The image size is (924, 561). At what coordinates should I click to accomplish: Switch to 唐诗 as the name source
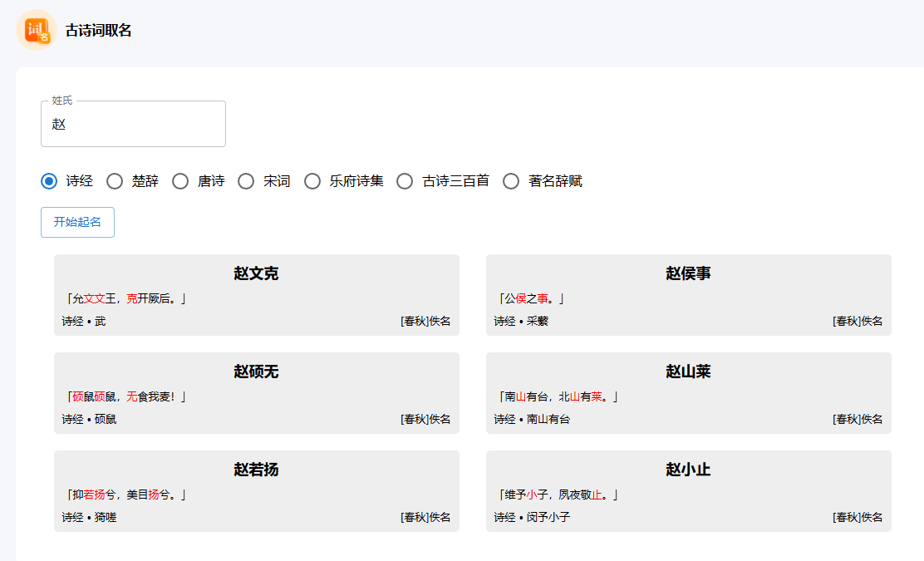click(180, 180)
